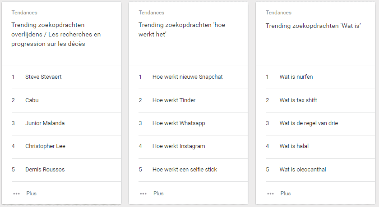The width and height of the screenshot is (379, 207).
Task: Select the Cabu entry
Action: [32, 100]
